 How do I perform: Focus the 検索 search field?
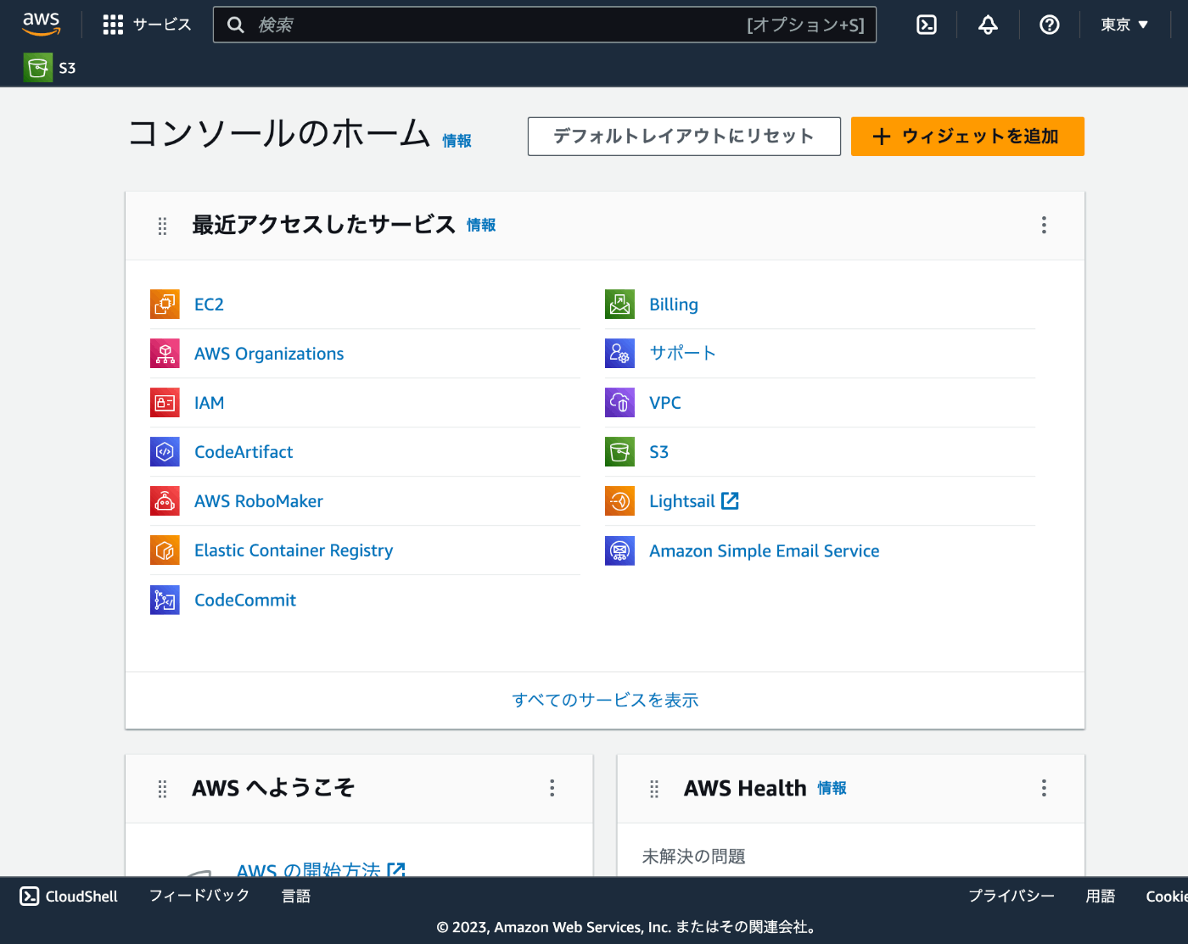[545, 25]
